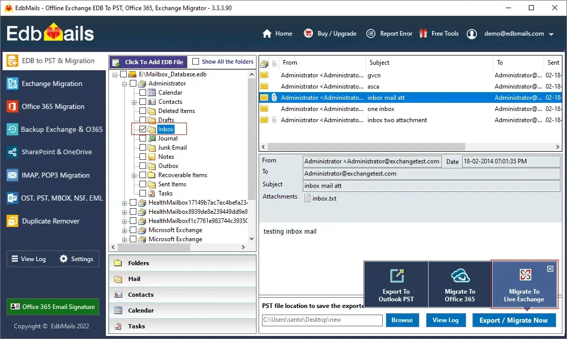Expand the first Microsoft Exchange mailbox node

(124, 231)
